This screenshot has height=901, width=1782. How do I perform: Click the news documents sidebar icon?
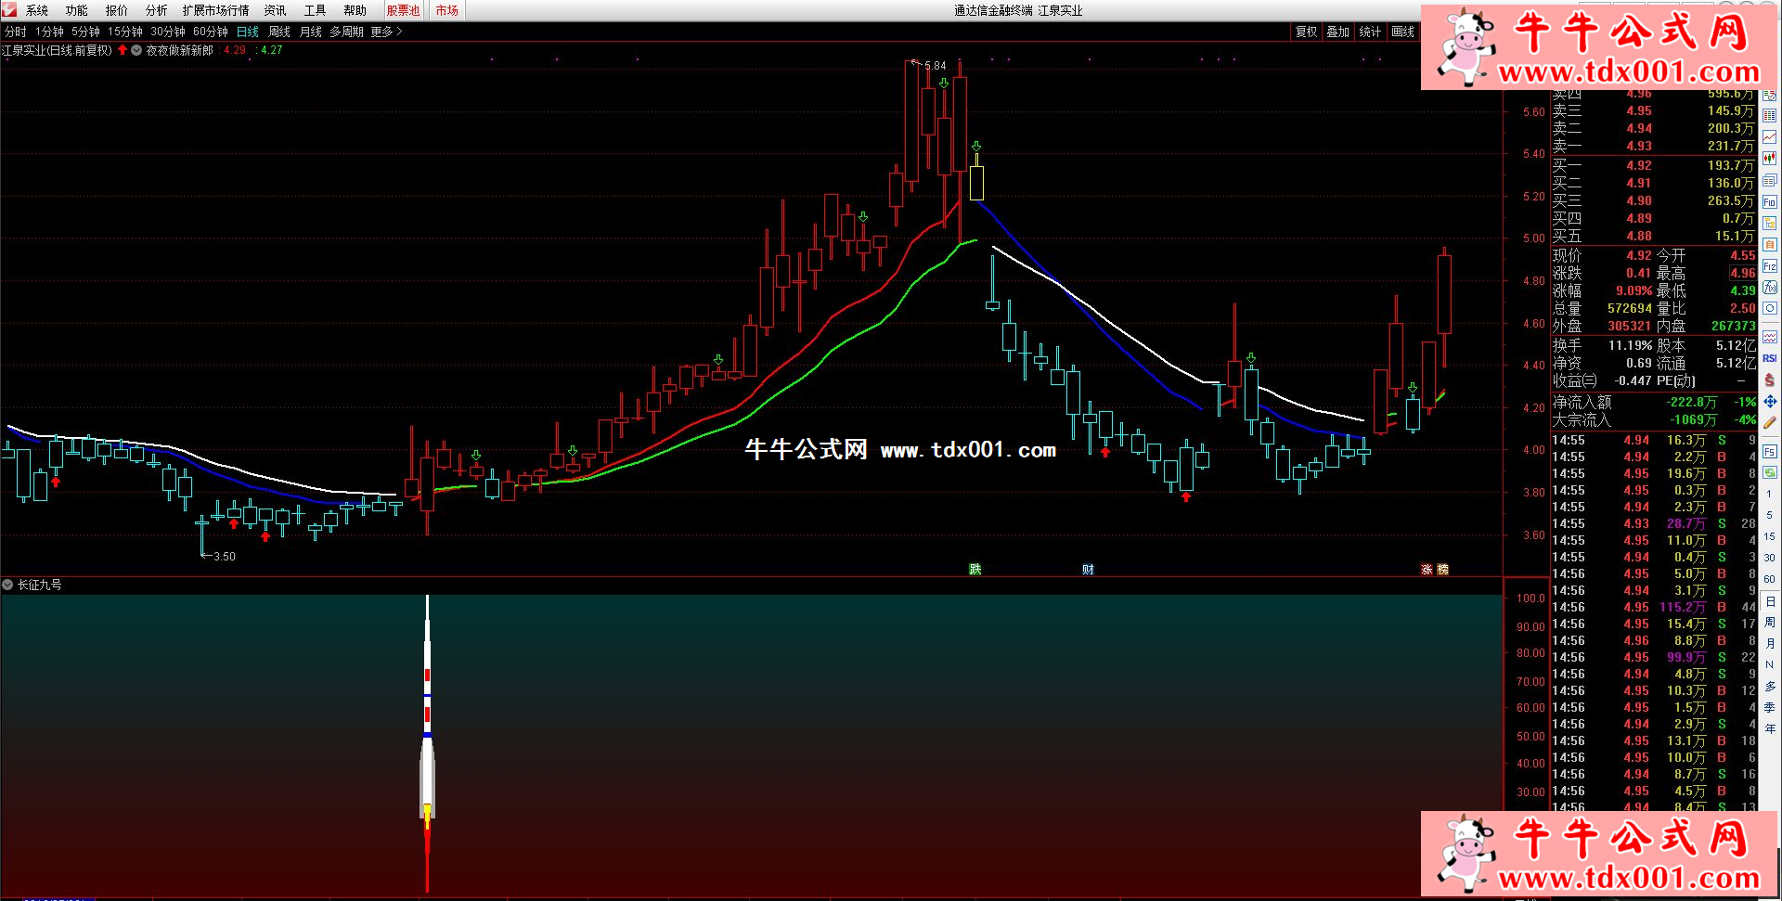1770,180
